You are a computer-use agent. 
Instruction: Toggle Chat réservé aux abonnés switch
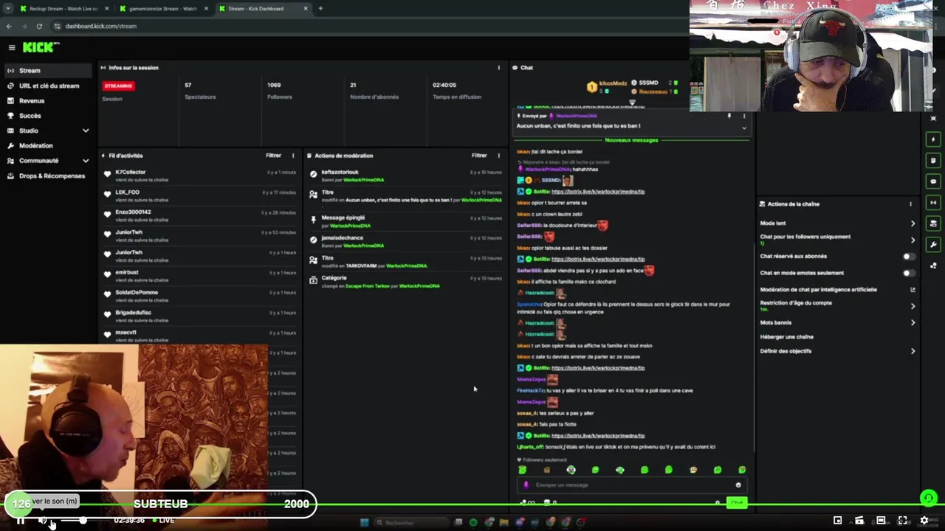click(910, 257)
